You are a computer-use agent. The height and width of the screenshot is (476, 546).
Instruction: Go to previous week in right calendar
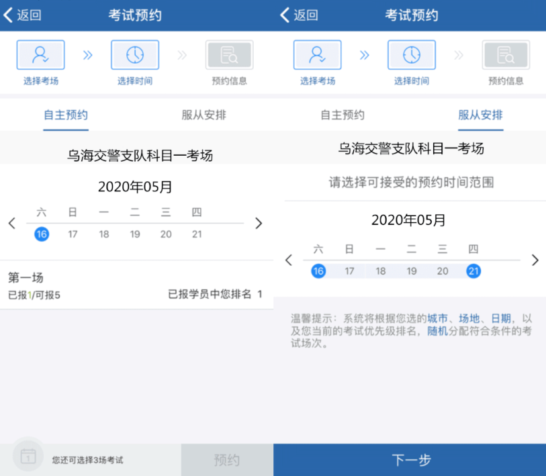coord(289,260)
